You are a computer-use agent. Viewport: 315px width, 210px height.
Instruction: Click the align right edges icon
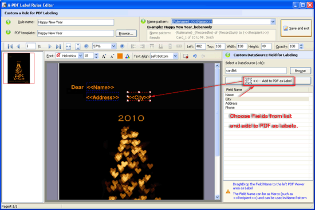[142, 46]
